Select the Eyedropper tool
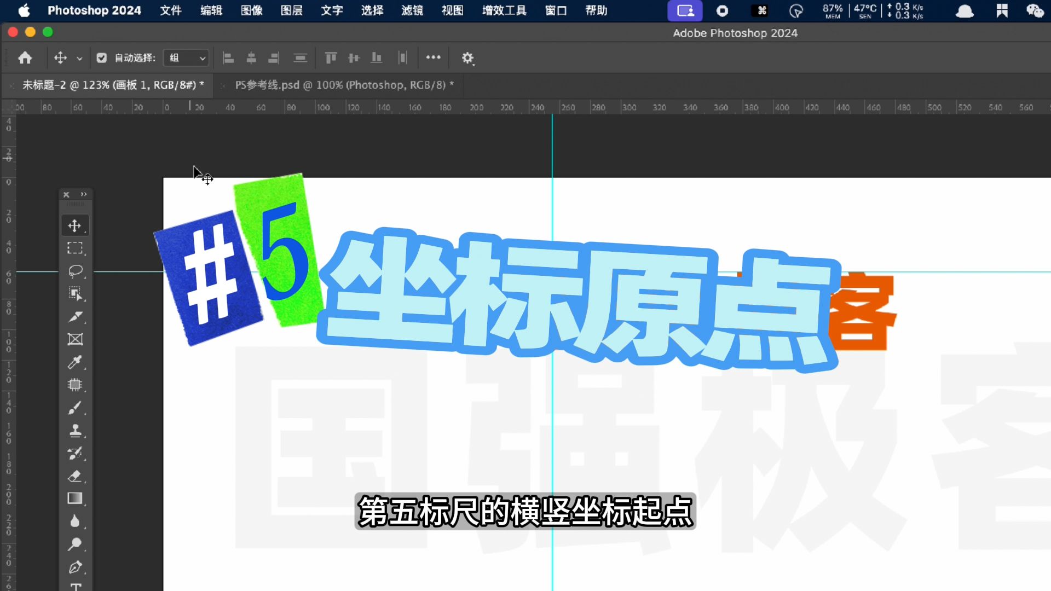Screen dimensions: 1051x591 pos(75,362)
